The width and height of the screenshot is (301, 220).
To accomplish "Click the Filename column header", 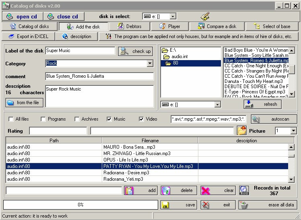I will coord(150,141).
